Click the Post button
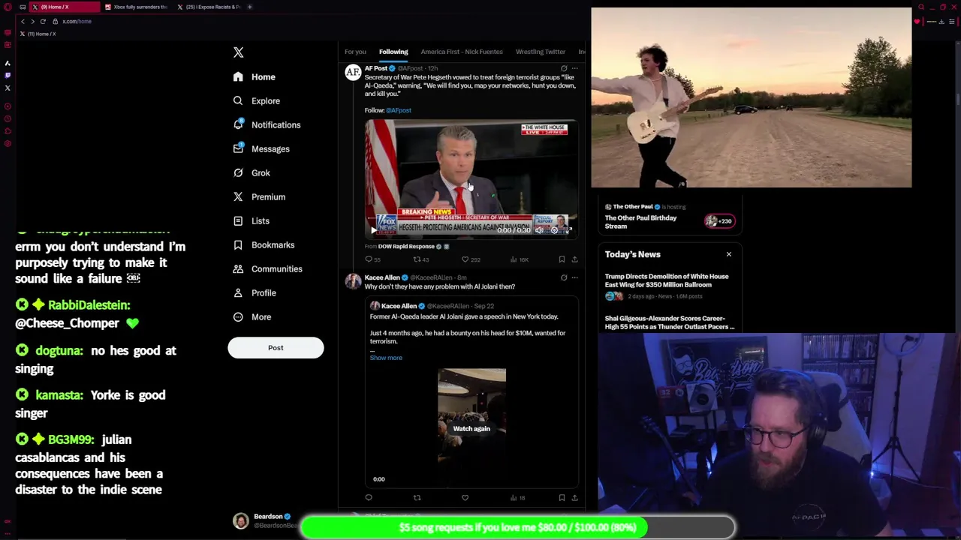 [276, 347]
